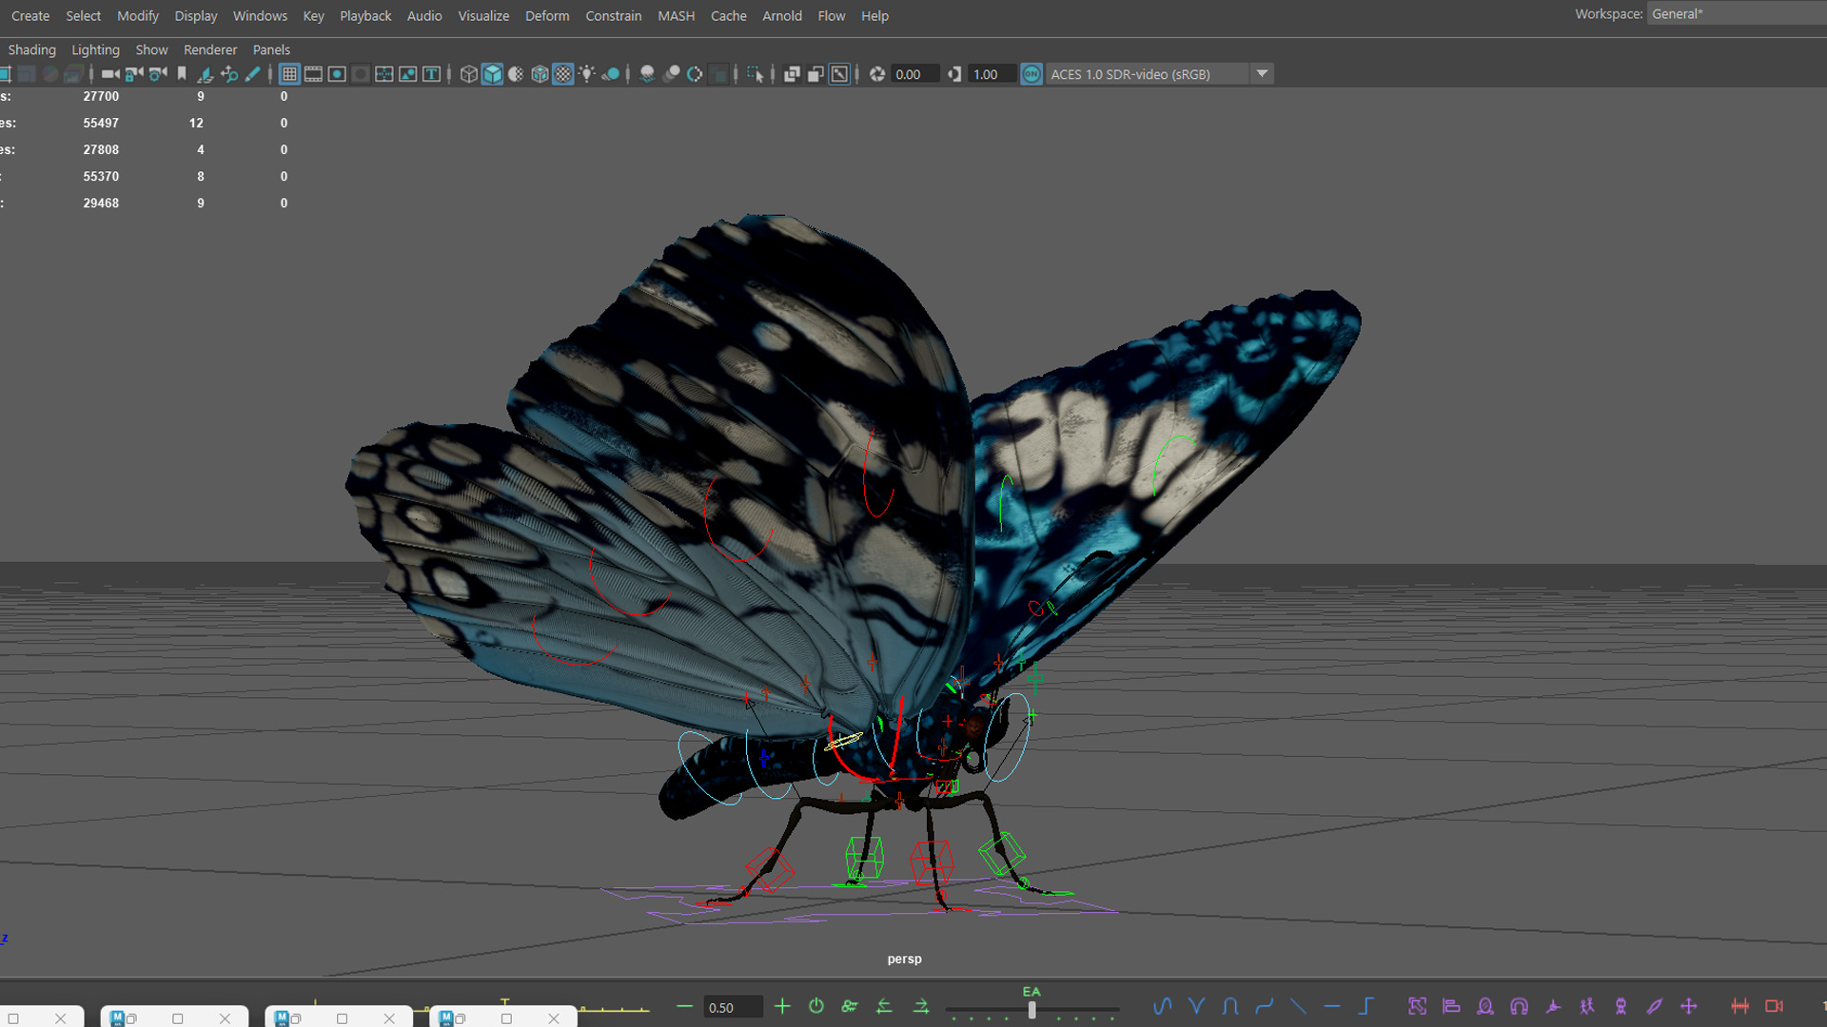Click the isolate select icon
The height and width of the screenshot is (1027, 1827).
coord(756,74)
